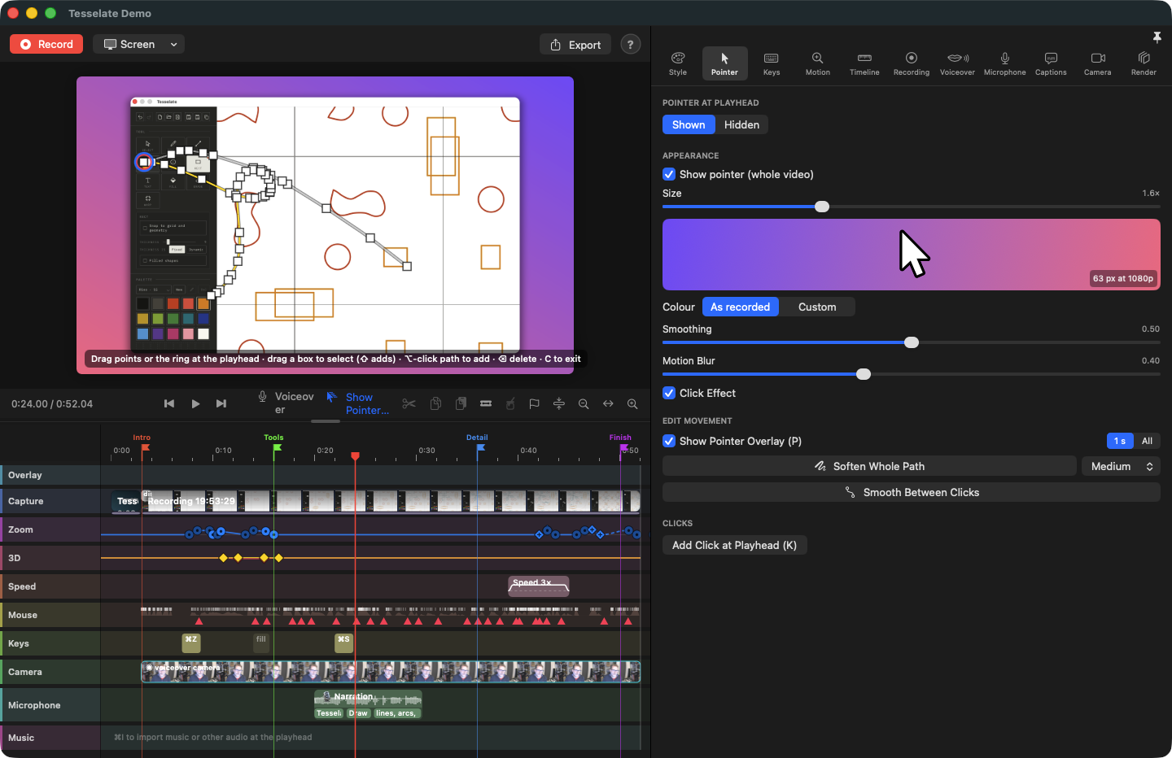Select Custom pointer colour

[817, 307]
